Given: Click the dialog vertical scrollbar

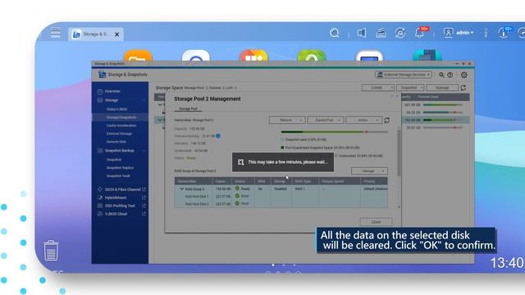Looking at the screenshot, I should (x=399, y=153).
